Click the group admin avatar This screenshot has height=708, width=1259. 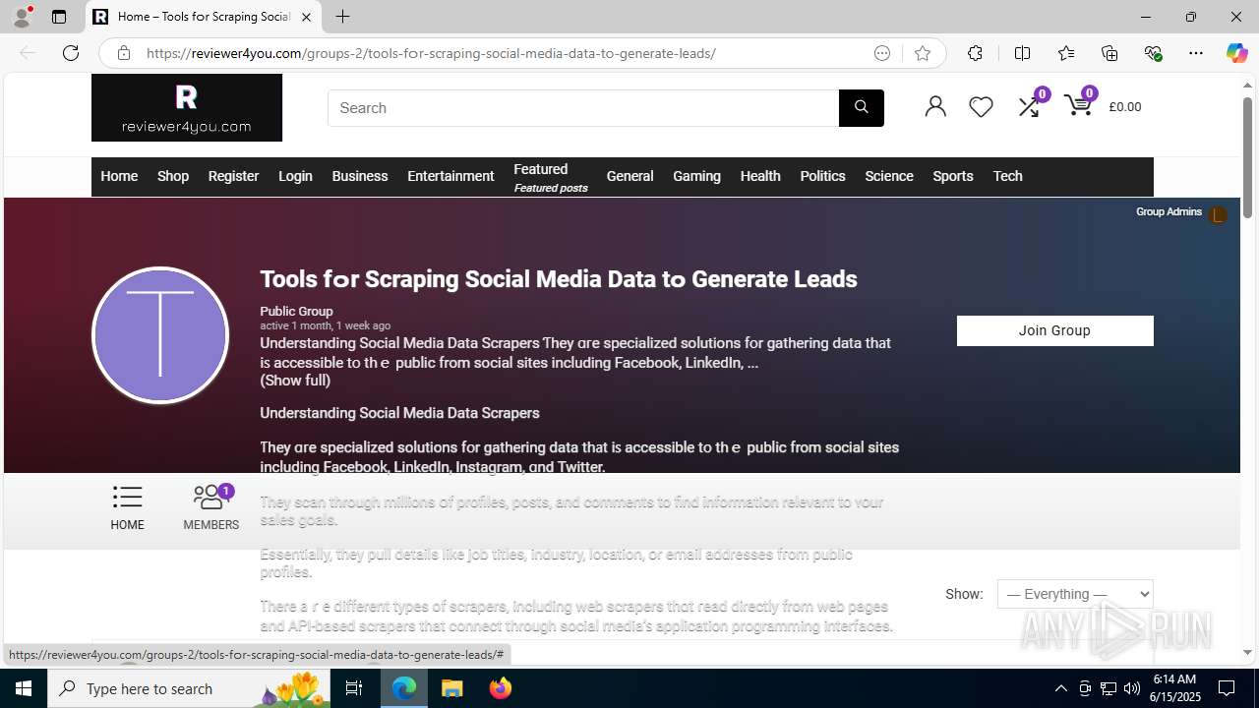click(x=1218, y=214)
